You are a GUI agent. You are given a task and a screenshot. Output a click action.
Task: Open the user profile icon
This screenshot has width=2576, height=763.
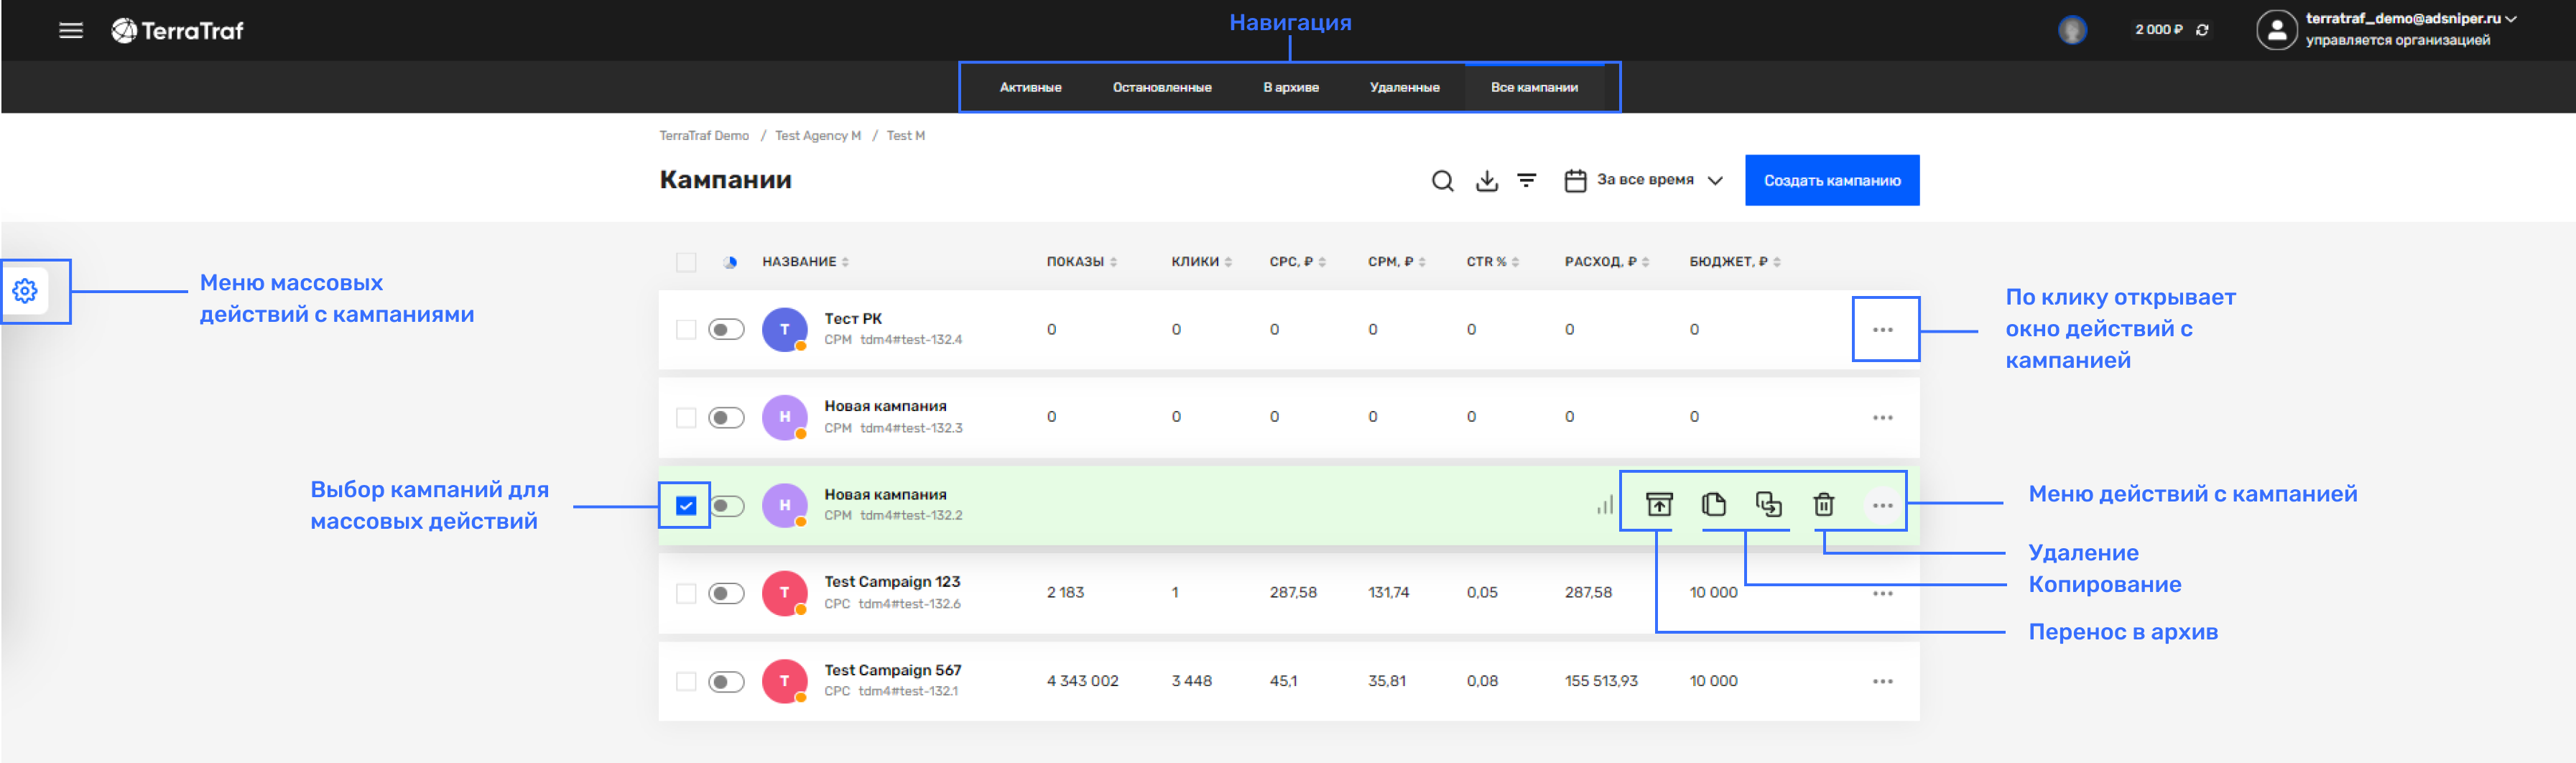pos(2276,30)
